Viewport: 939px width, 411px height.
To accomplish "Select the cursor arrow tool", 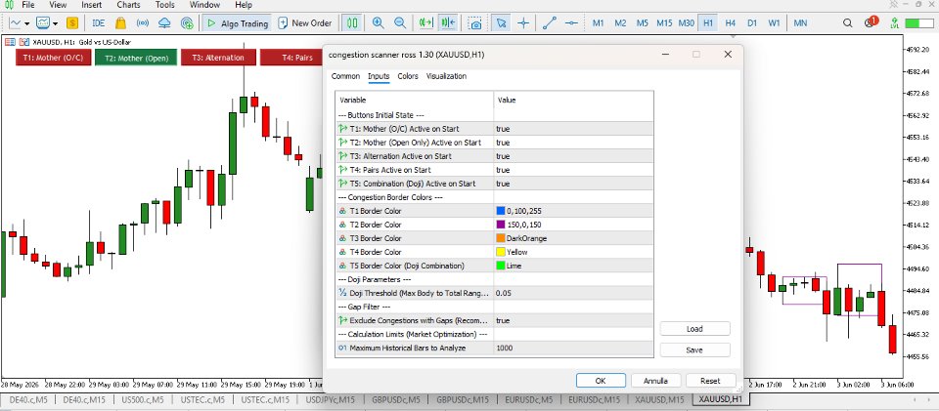I will click(x=501, y=23).
